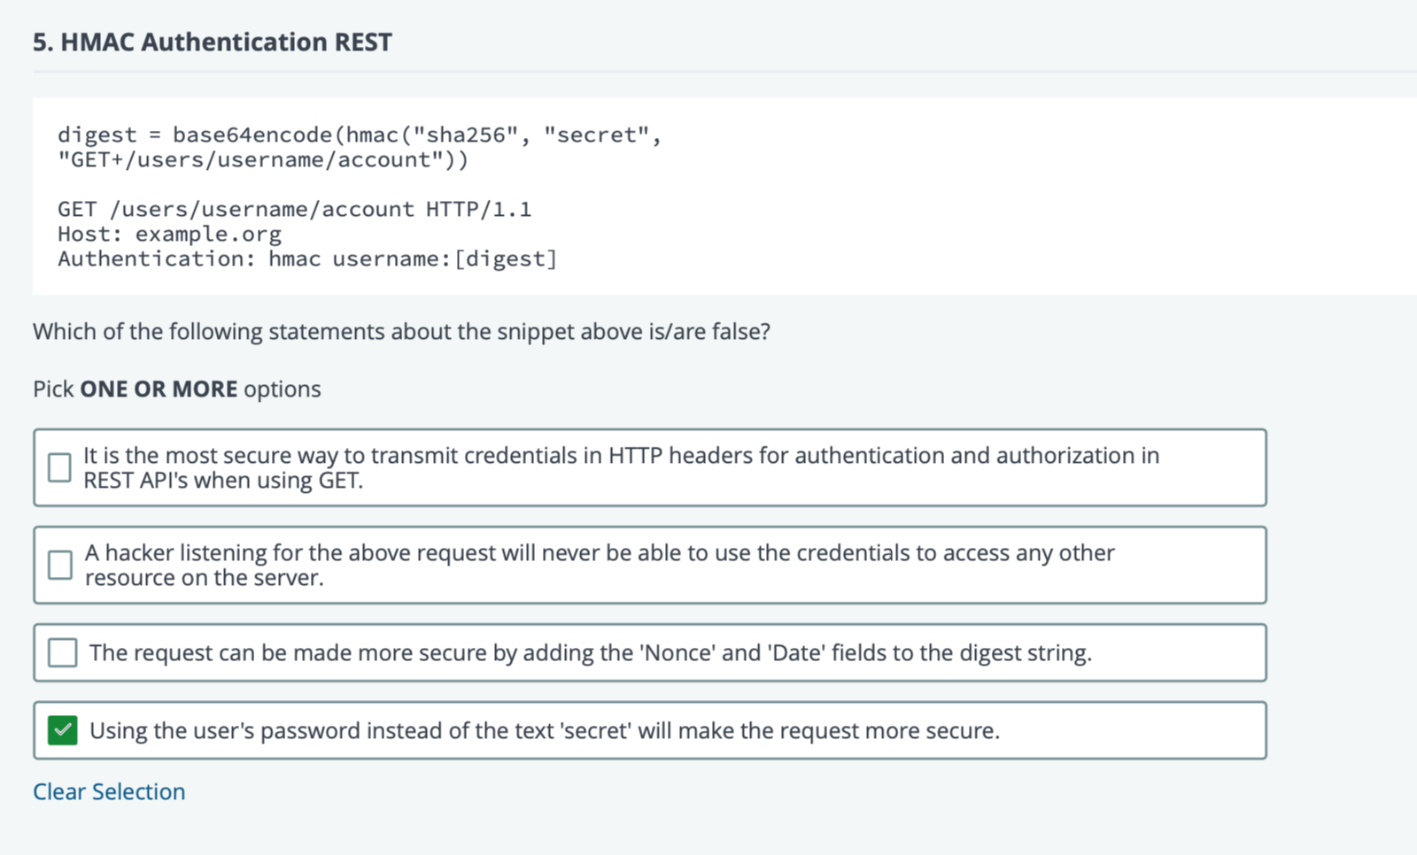The width and height of the screenshot is (1417, 855).
Task: Click Clear Selection to reset answers
Action: (x=108, y=791)
